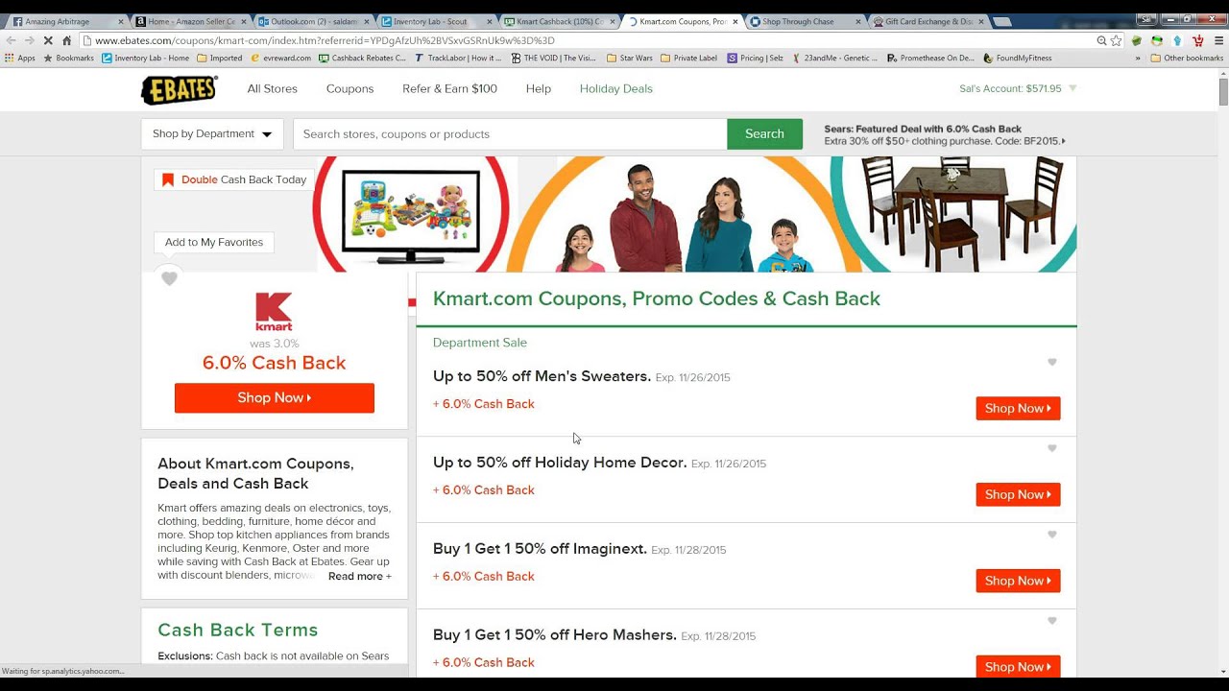This screenshot has height=691, width=1229.
Task: Favorite the Holiday Home Decor deal heart
Action: pos(1051,449)
